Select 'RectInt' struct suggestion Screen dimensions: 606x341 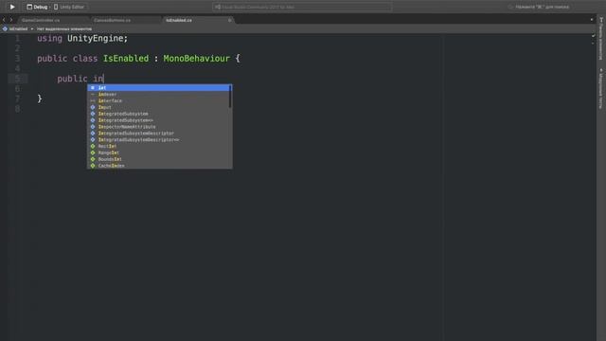159,146
